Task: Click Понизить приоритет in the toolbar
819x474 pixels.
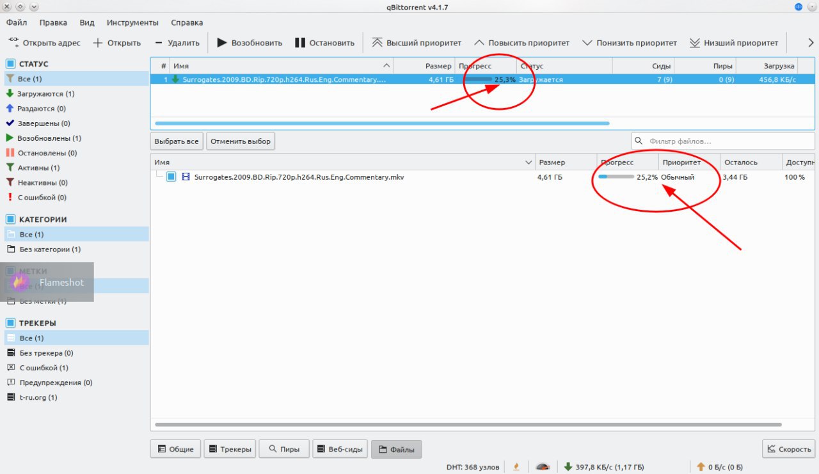Action: [x=630, y=43]
